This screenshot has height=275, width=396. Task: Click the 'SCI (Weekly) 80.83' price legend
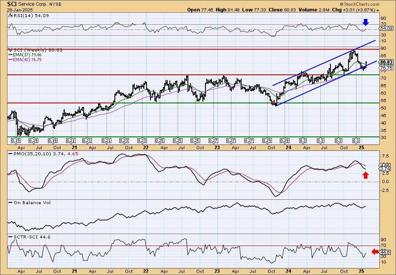pos(37,50)
